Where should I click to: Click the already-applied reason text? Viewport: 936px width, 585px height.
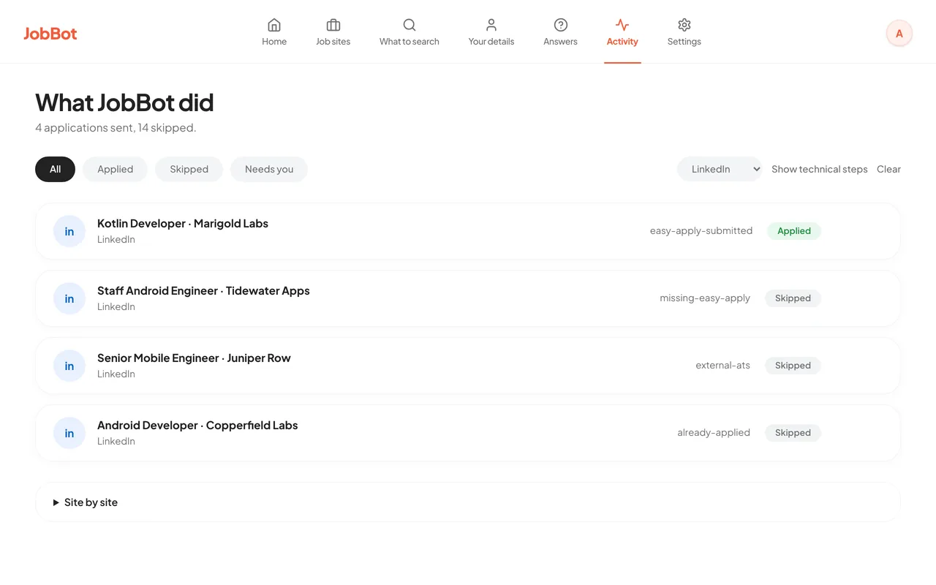click(x=714, y=433)
